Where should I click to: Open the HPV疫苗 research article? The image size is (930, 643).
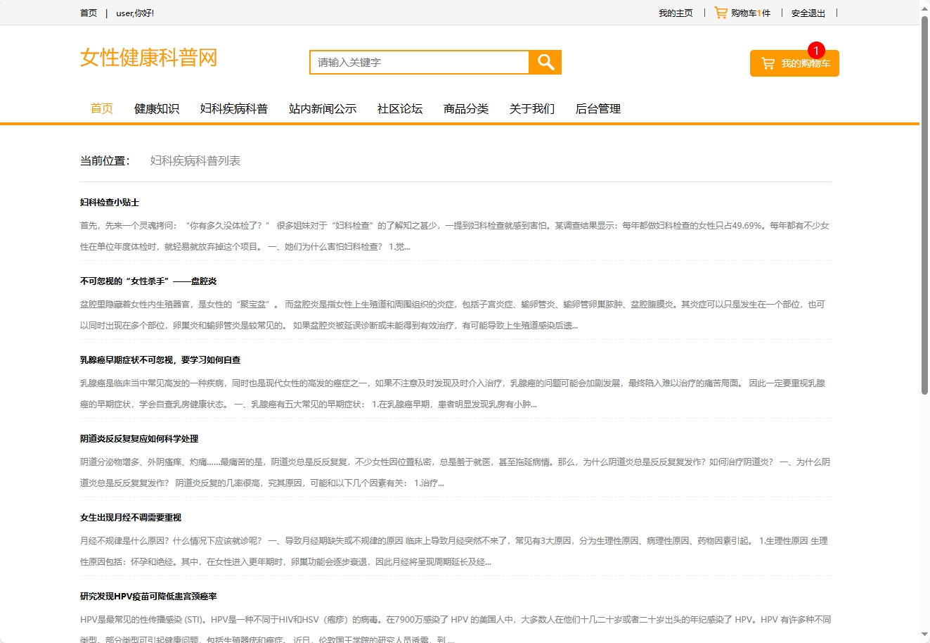tap(148, 595)
